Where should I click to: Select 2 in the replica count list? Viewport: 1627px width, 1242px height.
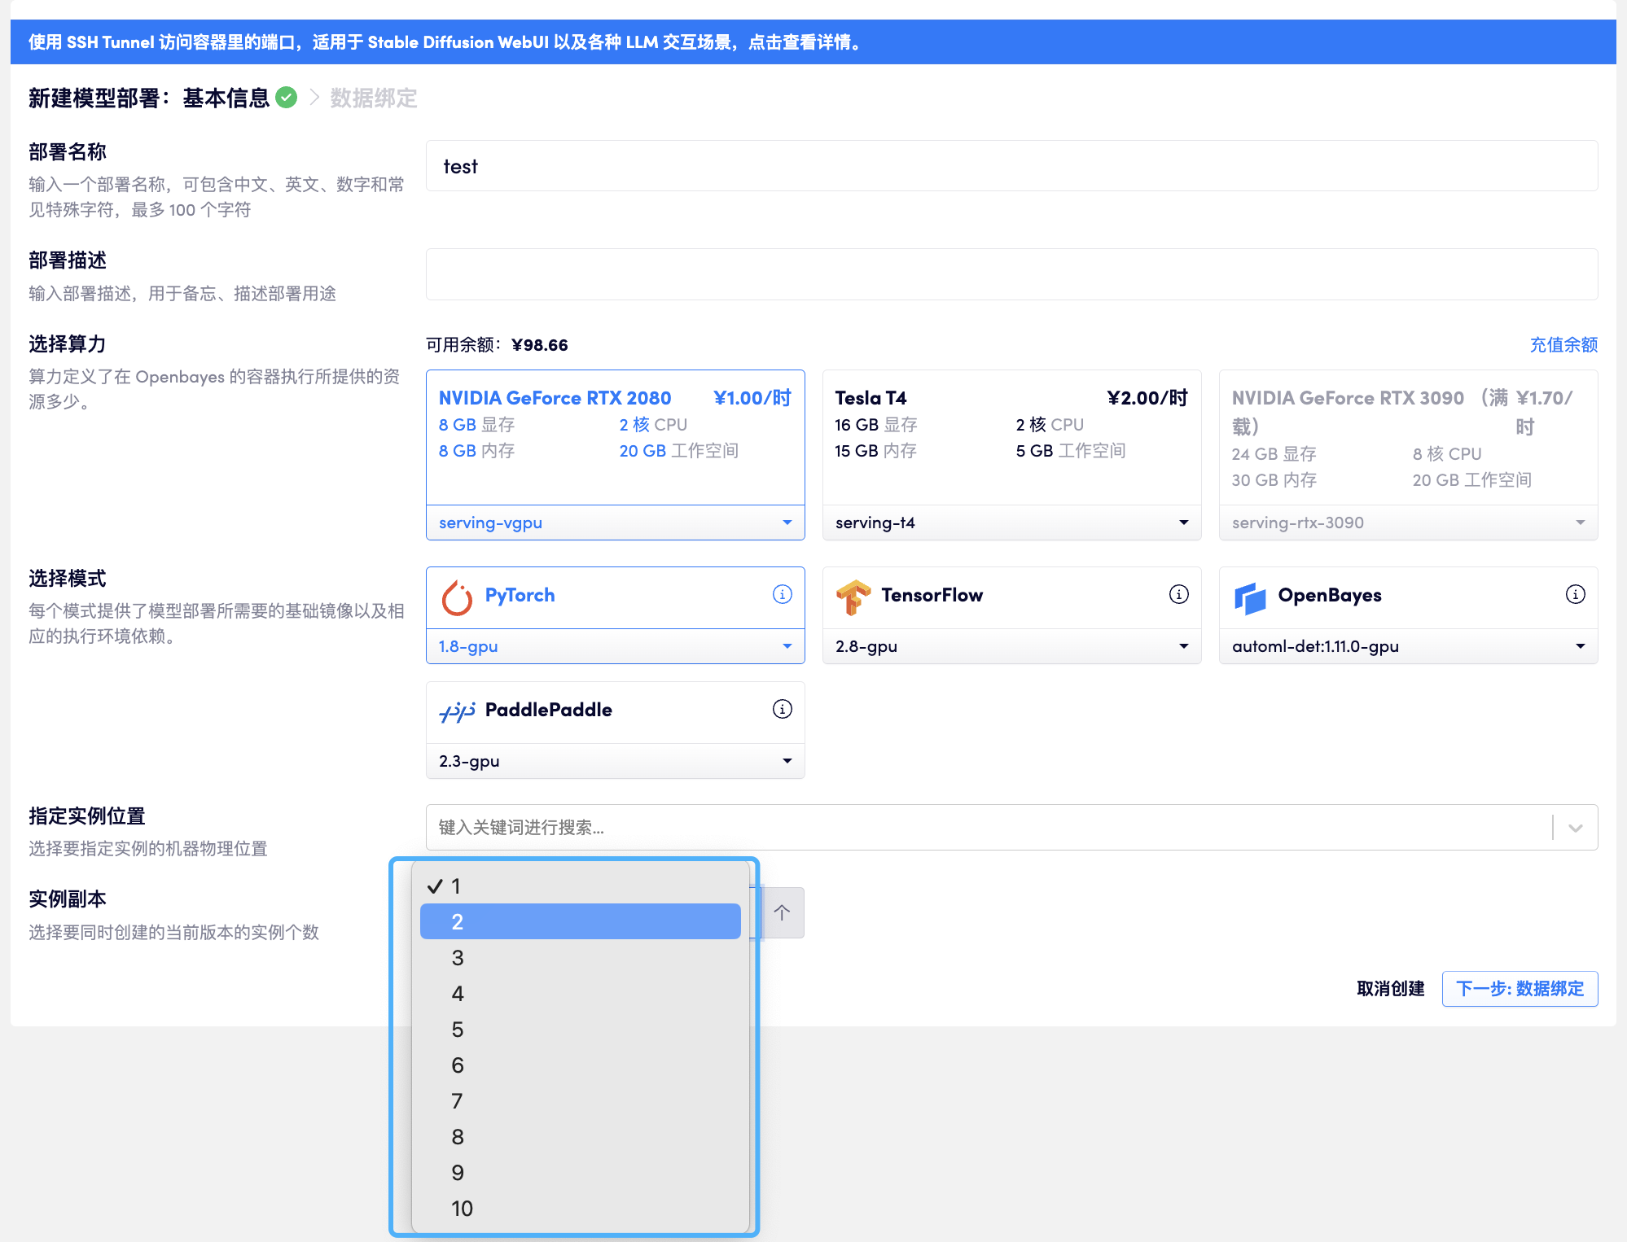click(x=580, y=921)
